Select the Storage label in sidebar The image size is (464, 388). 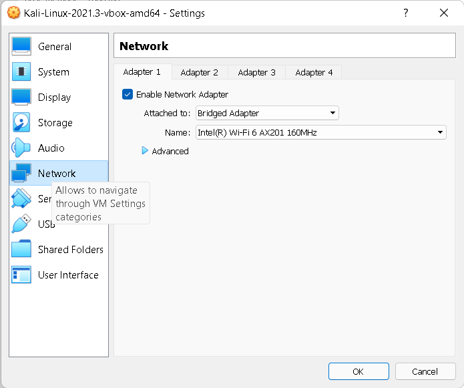(x=55, y=122)
